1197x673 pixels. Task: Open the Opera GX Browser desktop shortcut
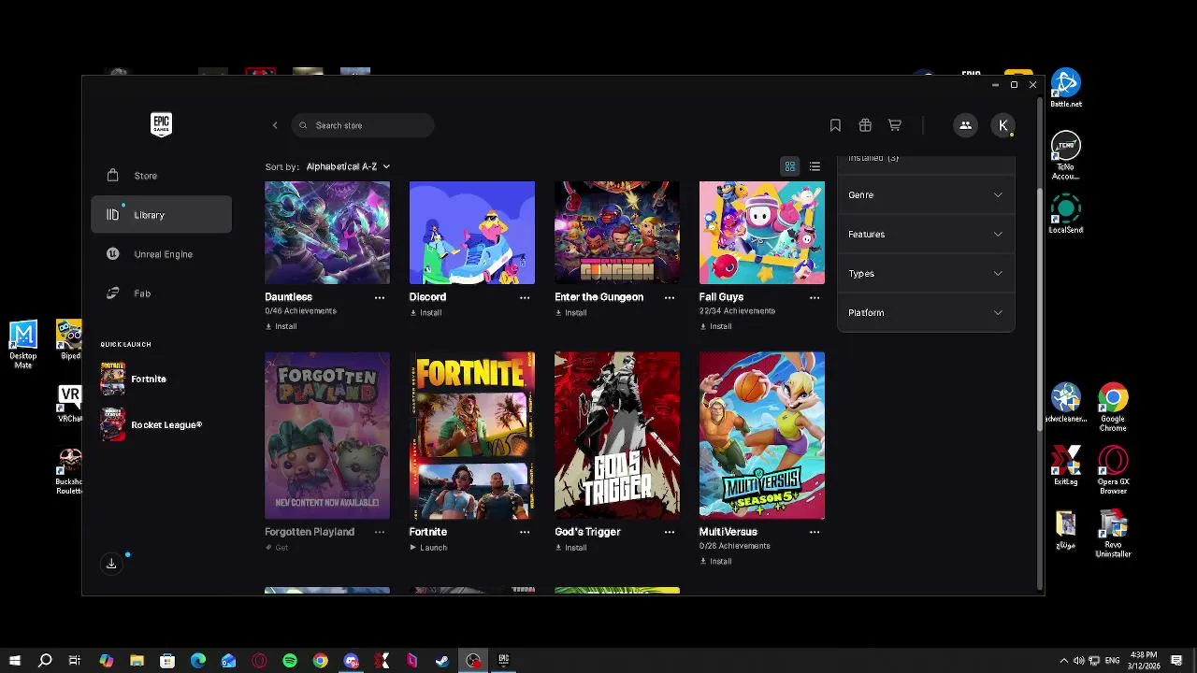[x=1113, y=470]
